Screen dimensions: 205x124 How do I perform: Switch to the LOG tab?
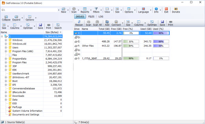click(x=101, y=17)
